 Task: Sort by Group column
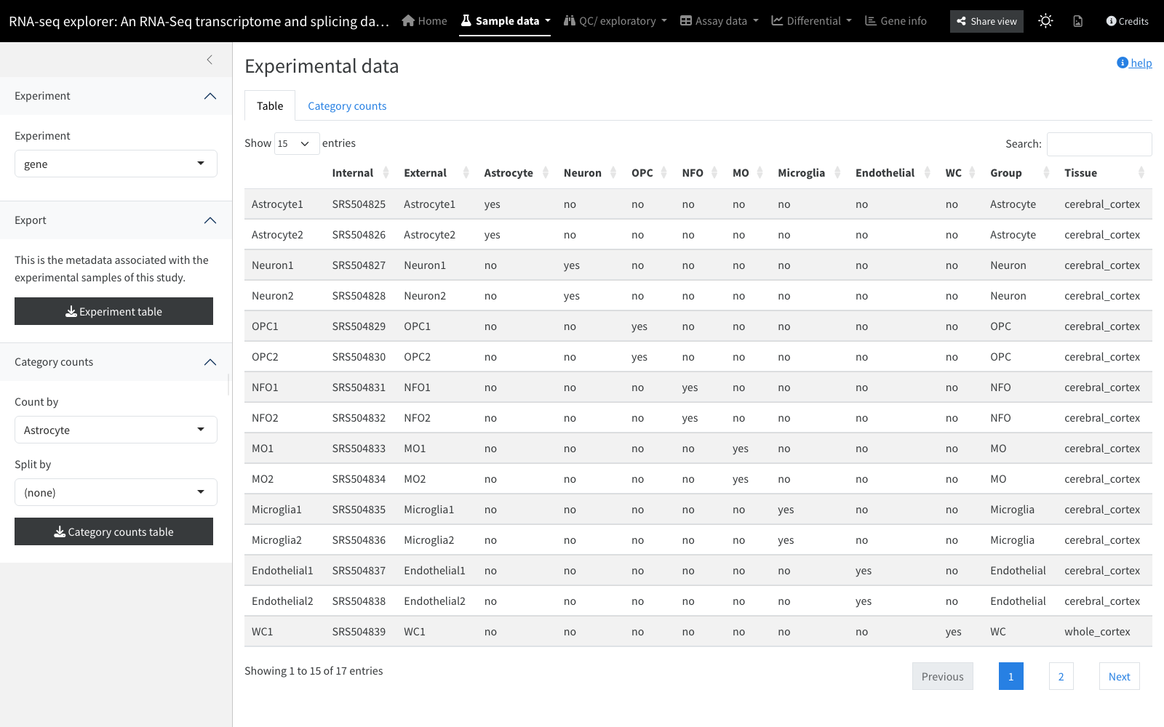pos(1020,173)
